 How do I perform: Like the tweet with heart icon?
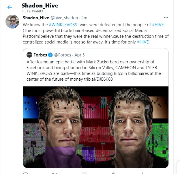[x=84, y=173]
